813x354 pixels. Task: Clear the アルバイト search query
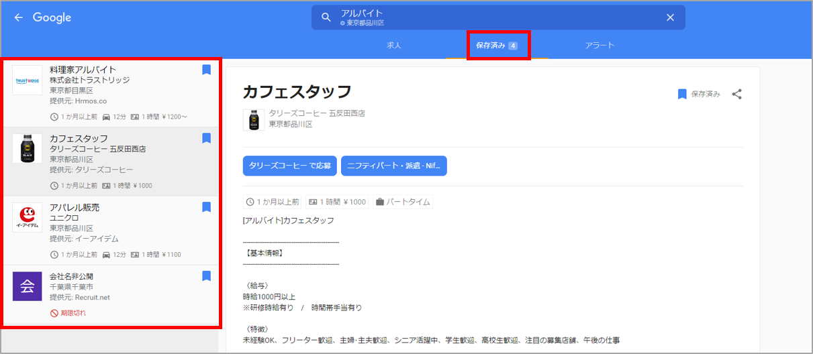(670, 17)
